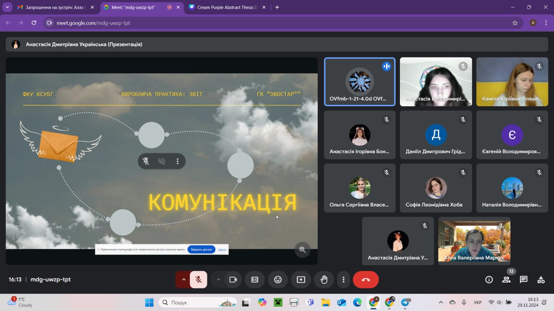Screen dimensions: 554x311
Task: Toggle closed captions button
Action: [255, 279]
